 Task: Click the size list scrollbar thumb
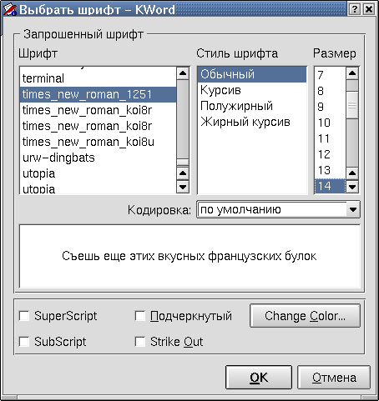pyautogui.click(x=352, y=105)
